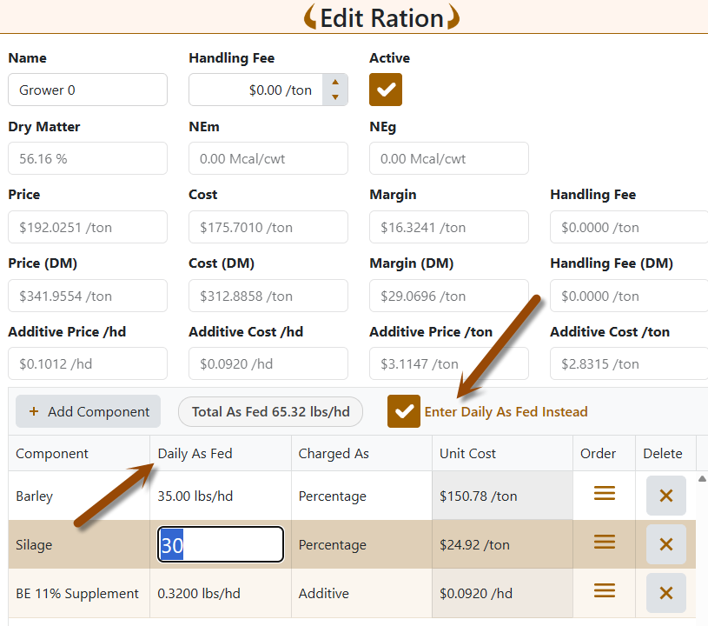The image size is (708, 626).
Task: Delete the BE 11% Supplement component
Action: 666,593
